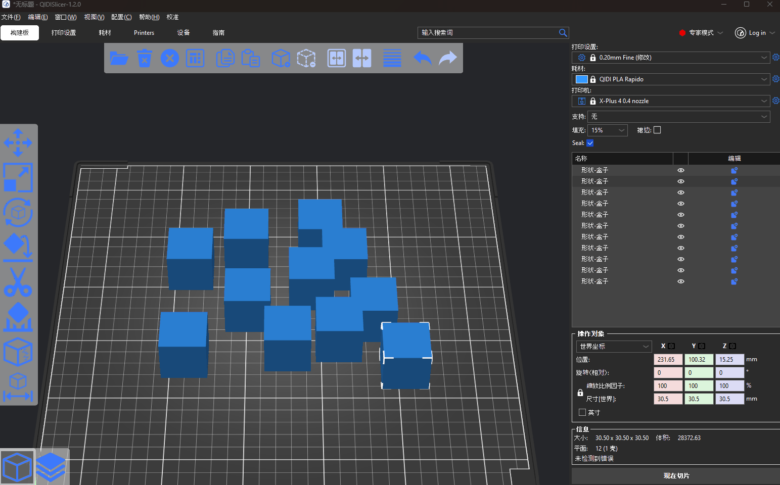Remove an instance of the selected object

point(306,58)
